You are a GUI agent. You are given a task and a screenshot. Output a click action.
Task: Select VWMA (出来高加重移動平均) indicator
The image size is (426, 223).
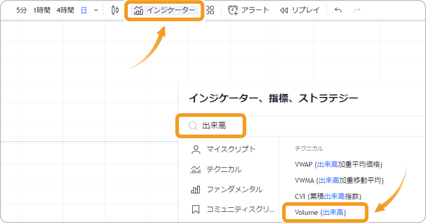339,180
